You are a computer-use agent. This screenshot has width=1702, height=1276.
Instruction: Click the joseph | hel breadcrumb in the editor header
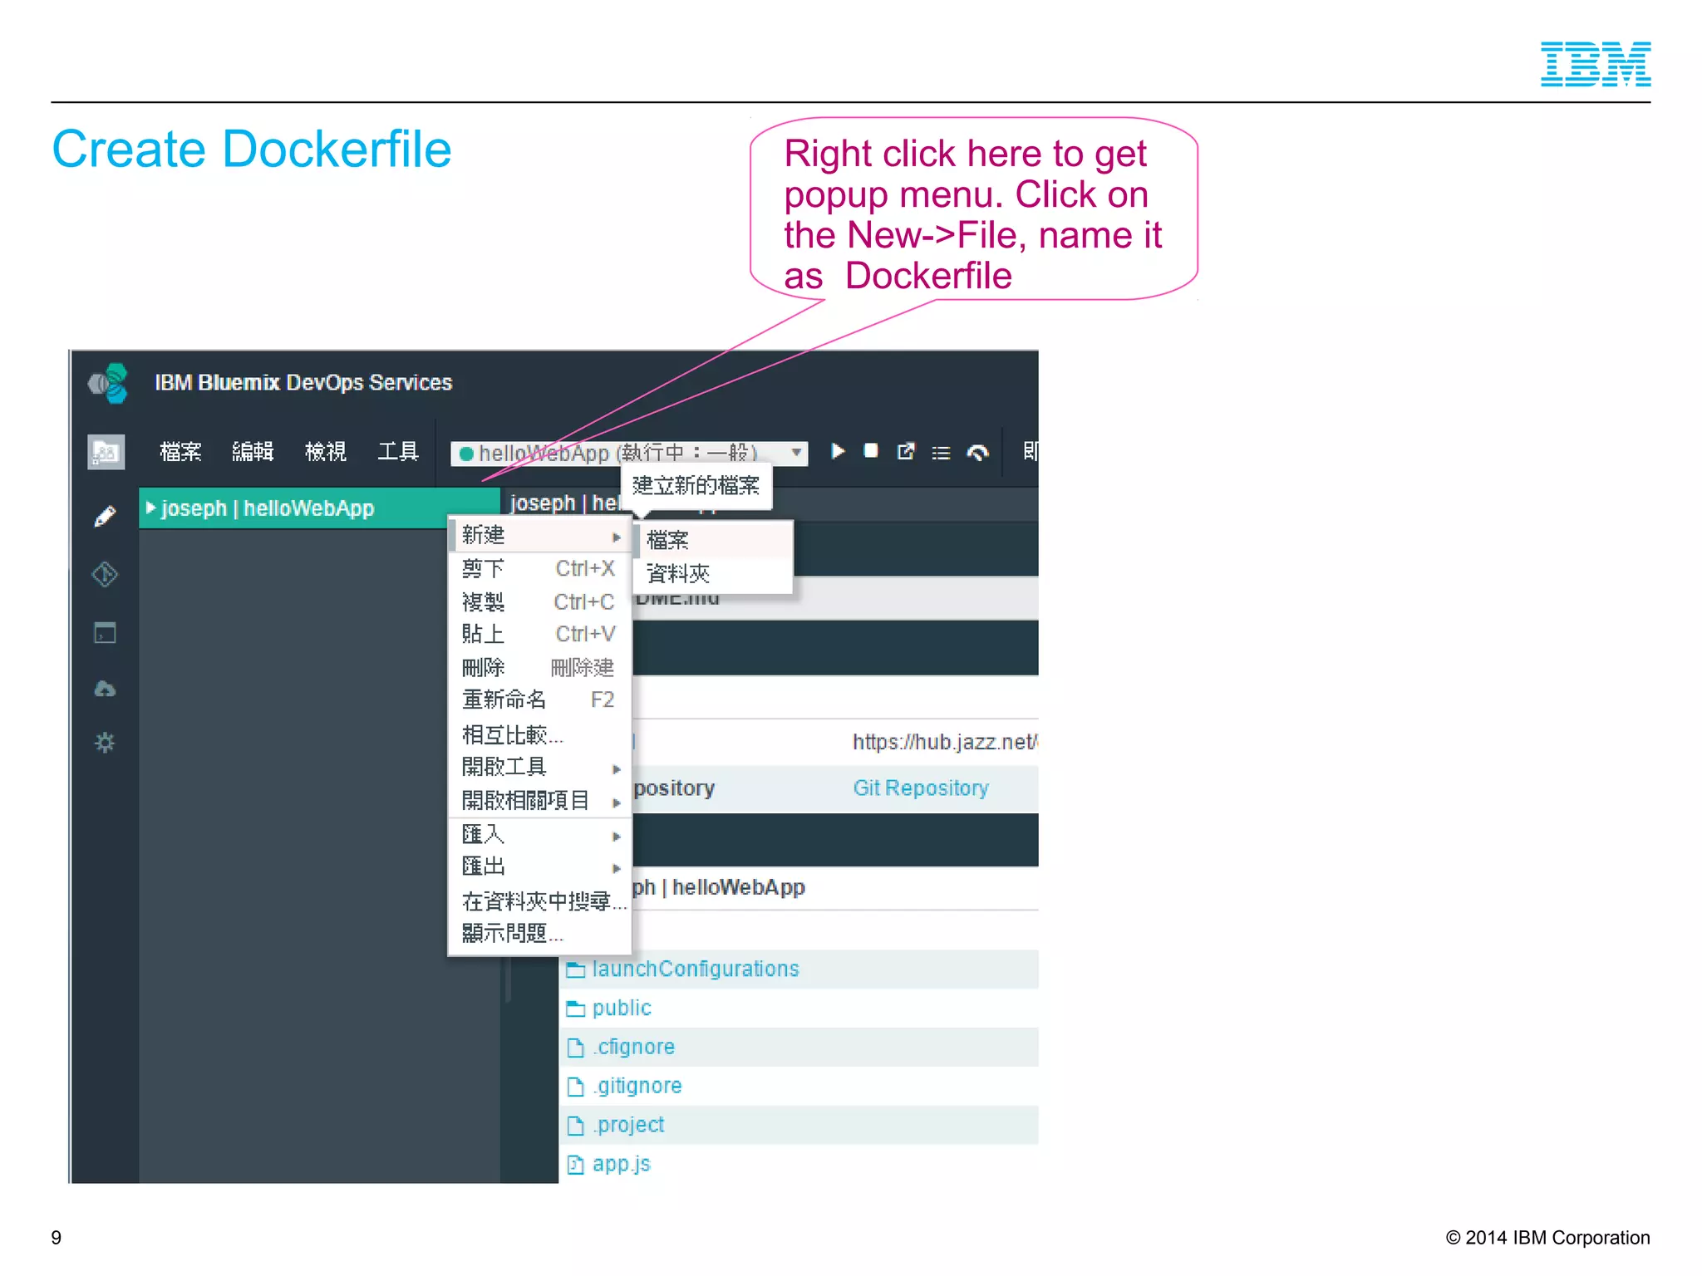click(564, 503)
